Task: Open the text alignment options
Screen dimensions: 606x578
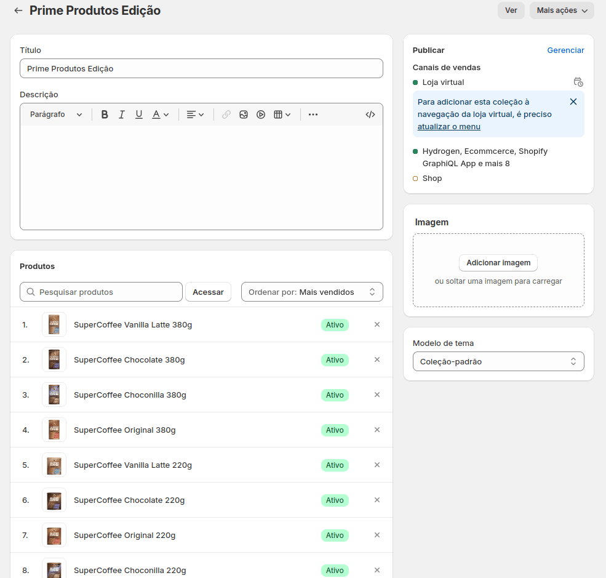Action: point(195,114)
